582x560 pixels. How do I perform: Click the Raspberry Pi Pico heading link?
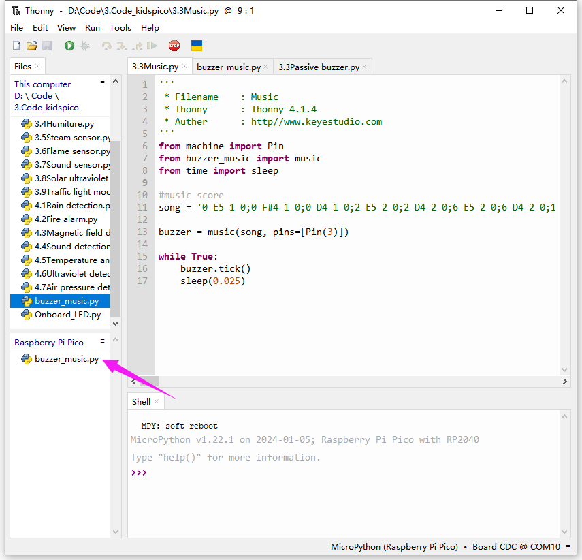tap(48, 342)
